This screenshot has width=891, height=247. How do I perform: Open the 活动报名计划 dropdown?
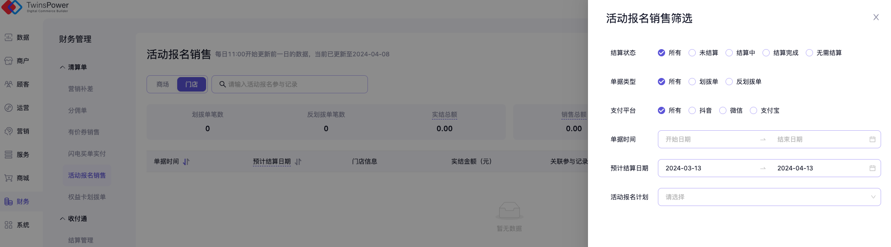coord(769,197)
